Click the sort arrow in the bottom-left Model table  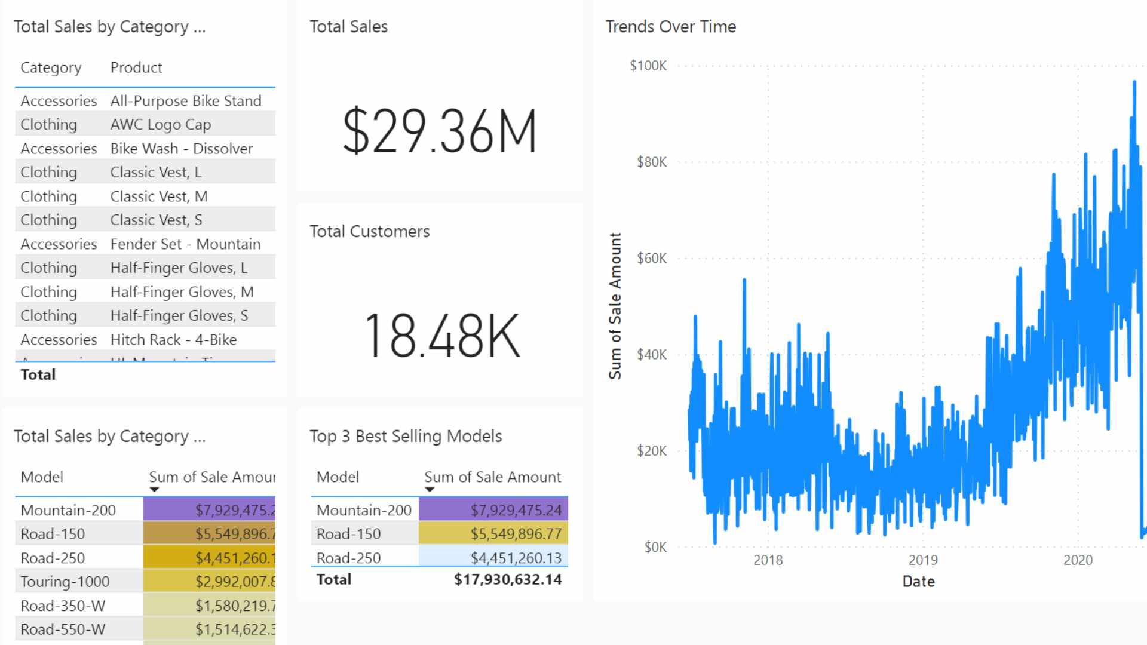point(155,489)
